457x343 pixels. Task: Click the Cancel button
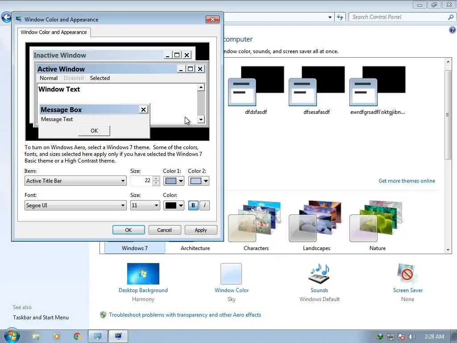[165, 230]
